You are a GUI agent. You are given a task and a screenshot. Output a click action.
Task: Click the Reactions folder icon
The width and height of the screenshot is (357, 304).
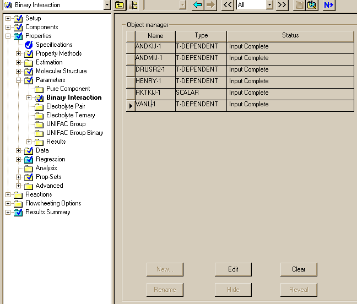pos(18,195)
